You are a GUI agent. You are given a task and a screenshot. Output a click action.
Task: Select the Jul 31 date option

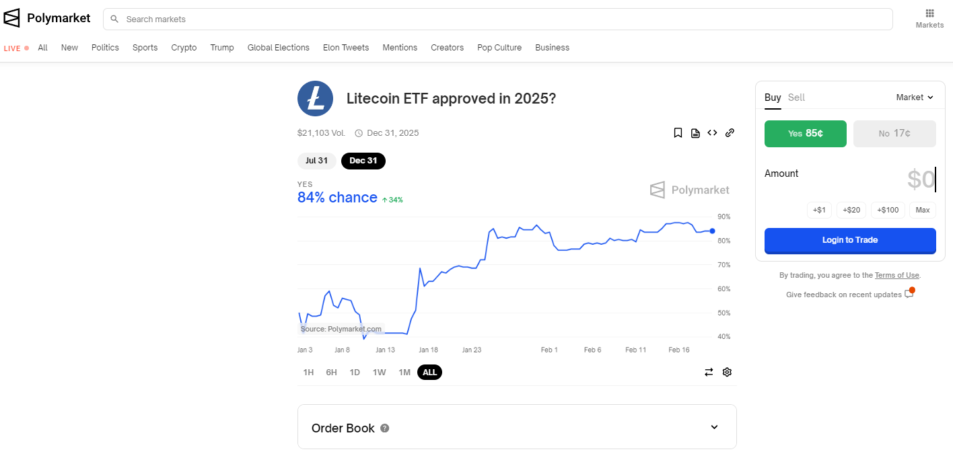tap(316, 161)
